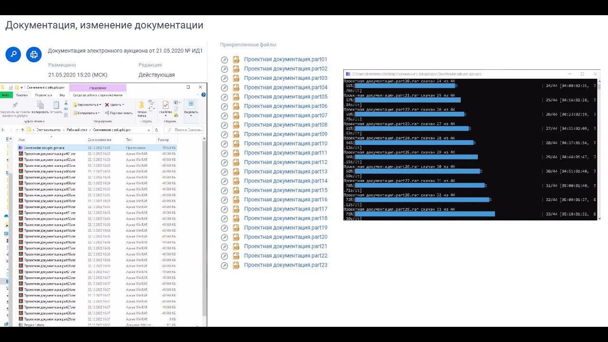Viewport: 608px width, 342px height.
Task: Click archive file icon of Проектная документация.part15
Action: 236,190
